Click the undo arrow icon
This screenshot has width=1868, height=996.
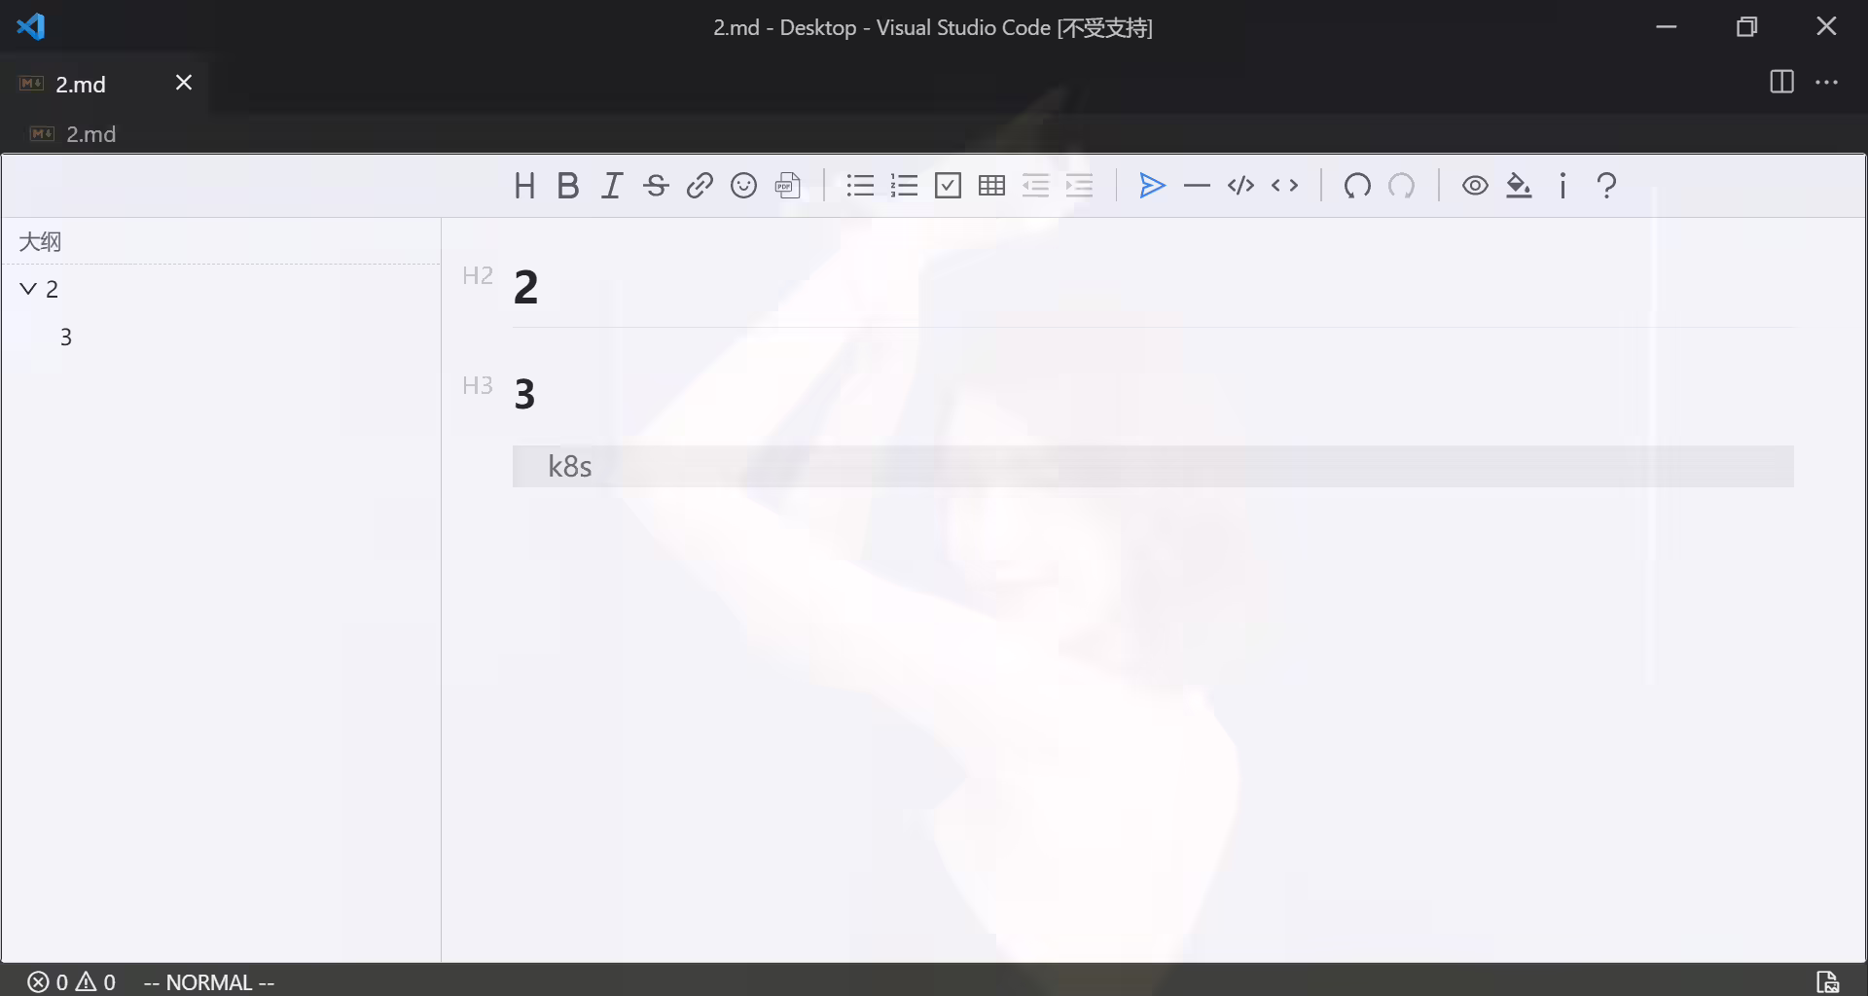[1357, 186]
